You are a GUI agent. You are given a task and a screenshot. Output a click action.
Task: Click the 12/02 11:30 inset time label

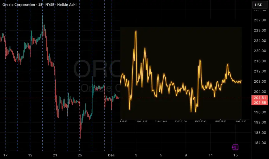click(181, 121)
